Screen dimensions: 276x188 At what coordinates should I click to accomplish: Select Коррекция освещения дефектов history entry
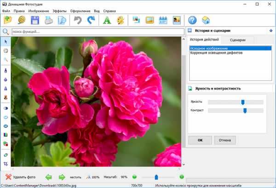coord(230,53)
